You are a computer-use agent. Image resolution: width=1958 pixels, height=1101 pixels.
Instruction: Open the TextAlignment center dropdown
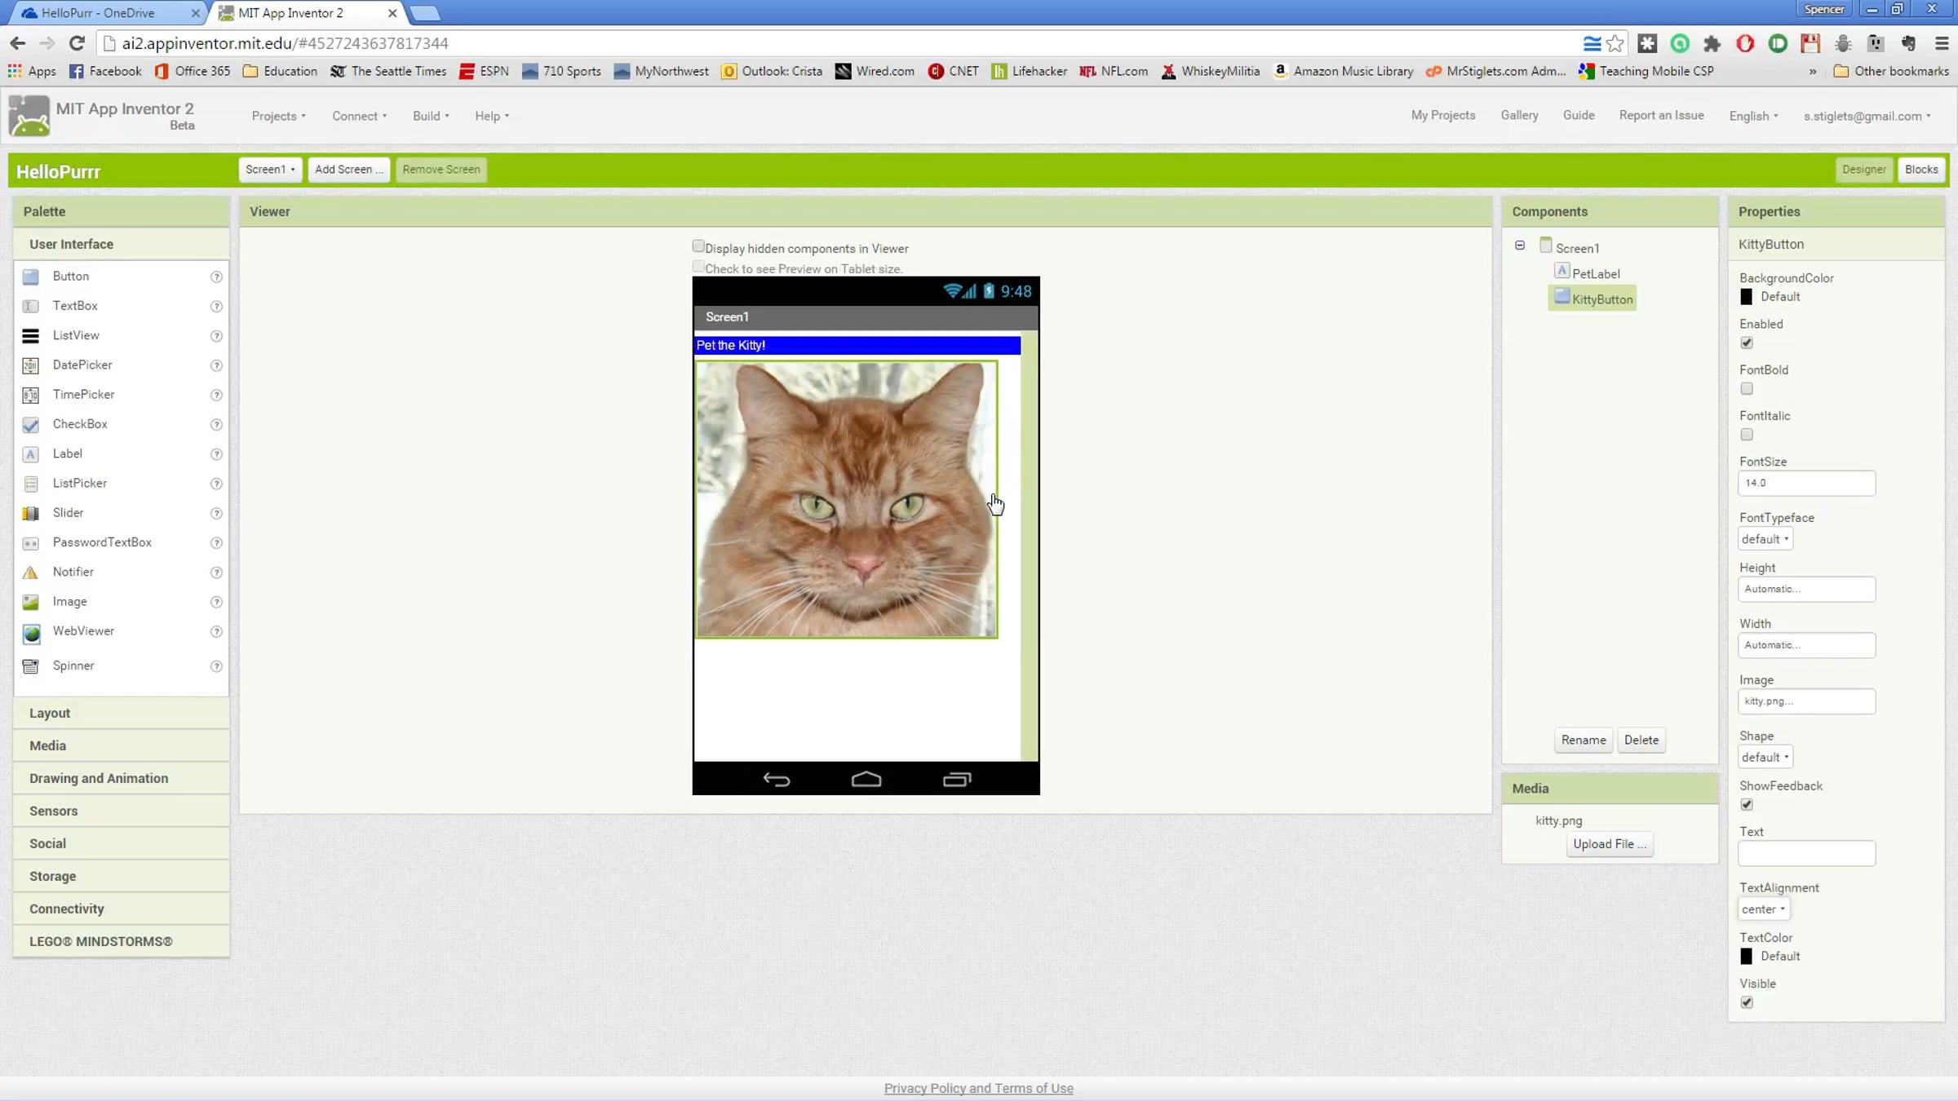(x=1763, y=909)
